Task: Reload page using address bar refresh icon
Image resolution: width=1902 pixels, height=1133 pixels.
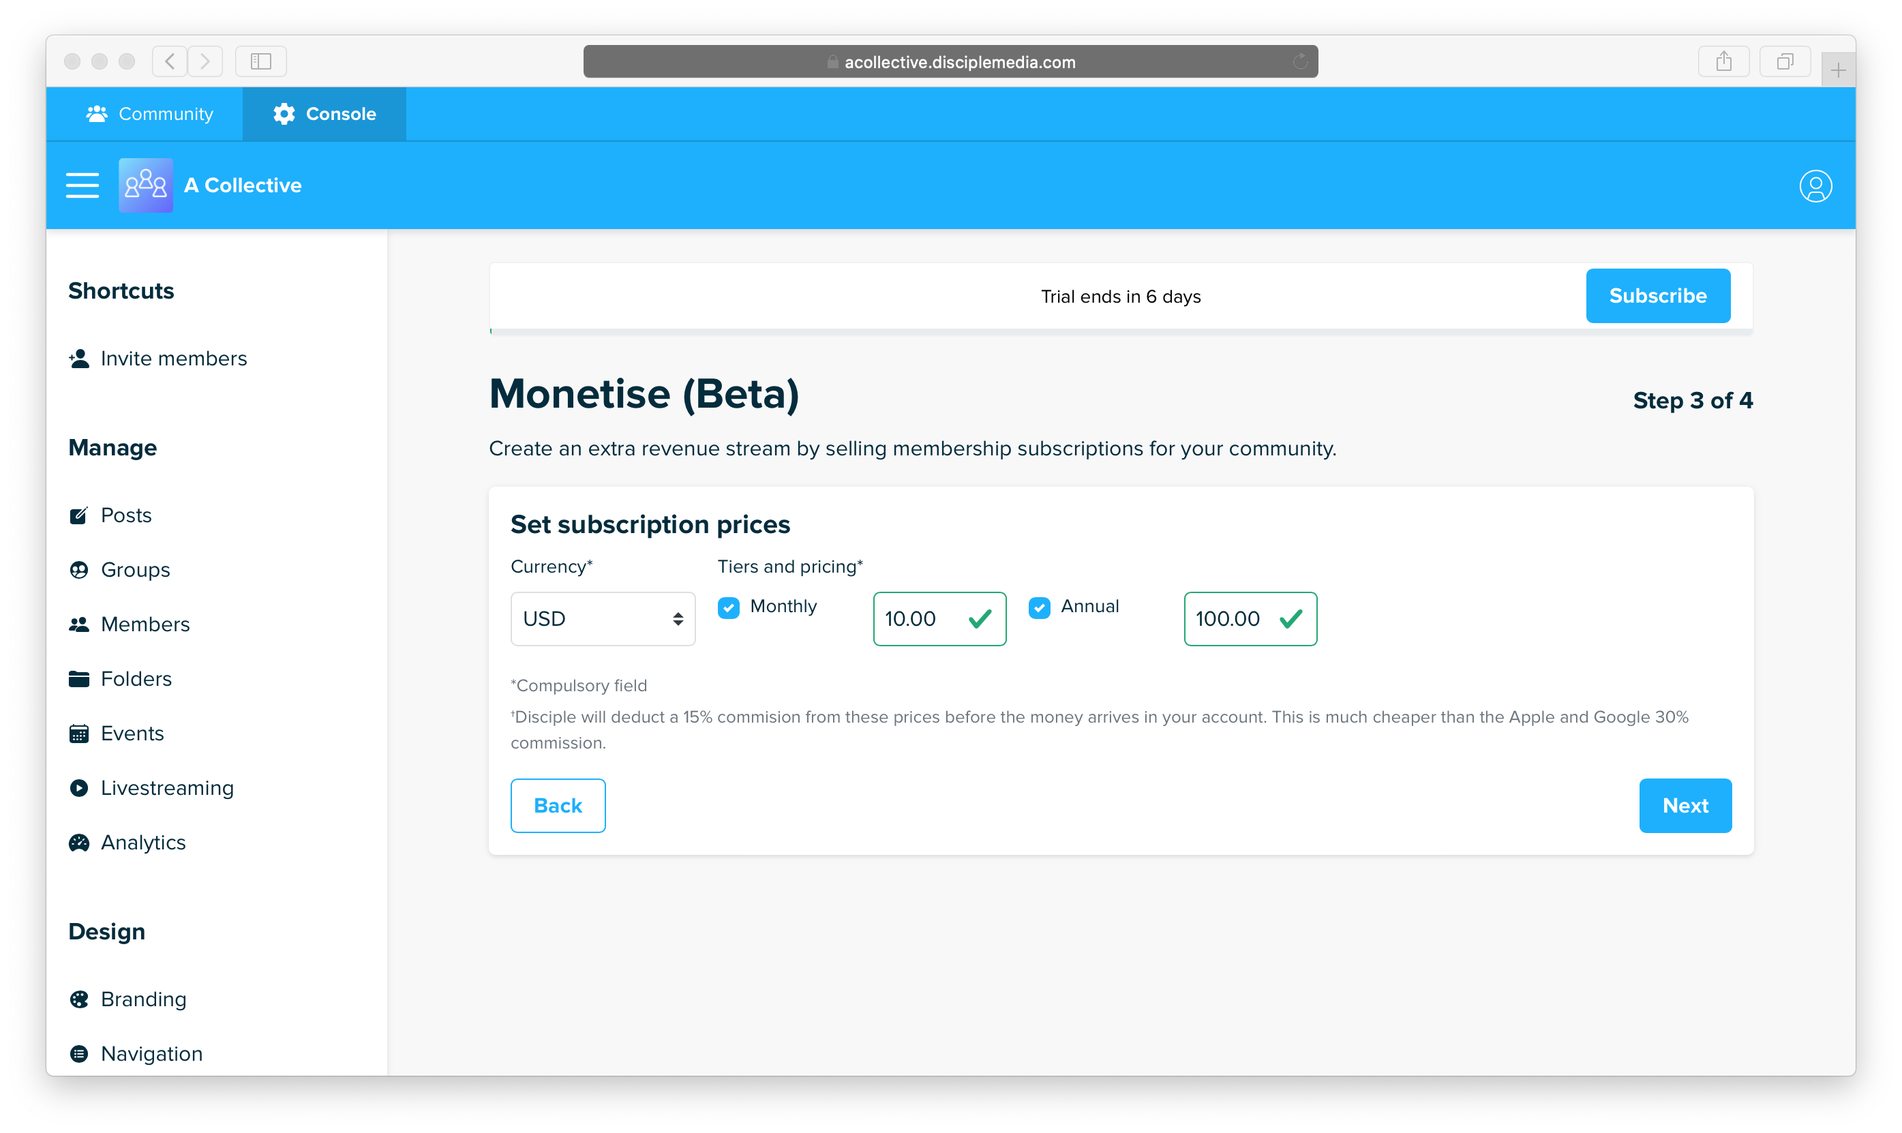Action: (x=1300, y=62)
